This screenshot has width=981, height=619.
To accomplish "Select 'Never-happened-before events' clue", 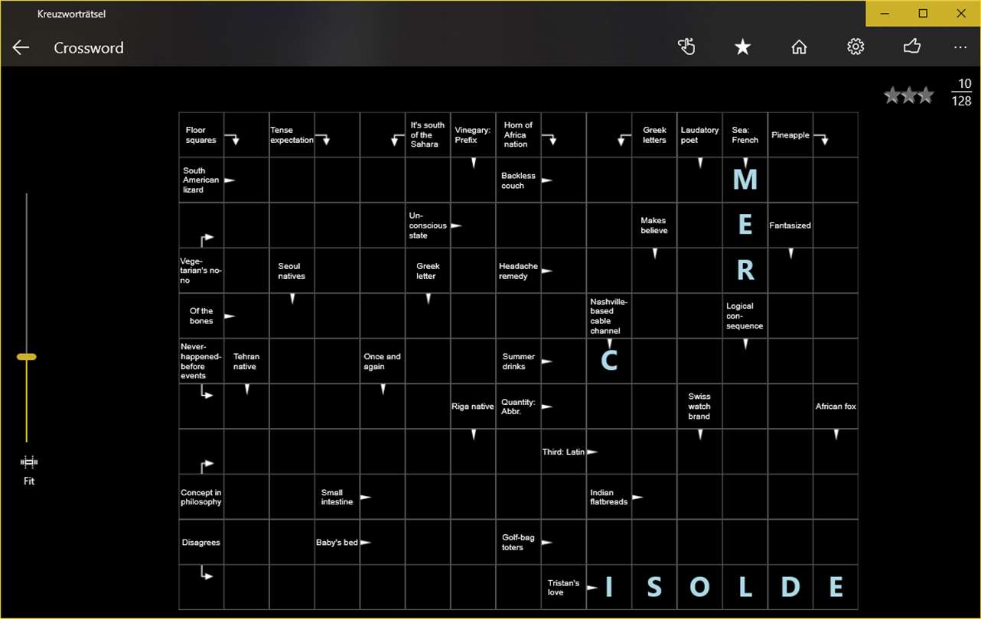I will pos(201,361).
